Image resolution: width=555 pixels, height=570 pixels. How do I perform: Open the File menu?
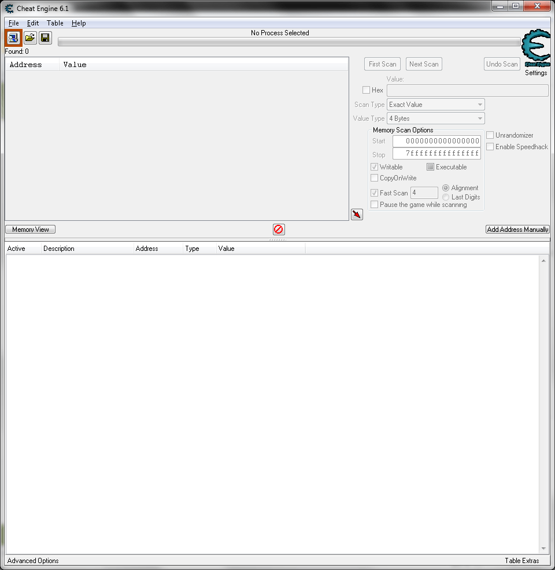13,23
